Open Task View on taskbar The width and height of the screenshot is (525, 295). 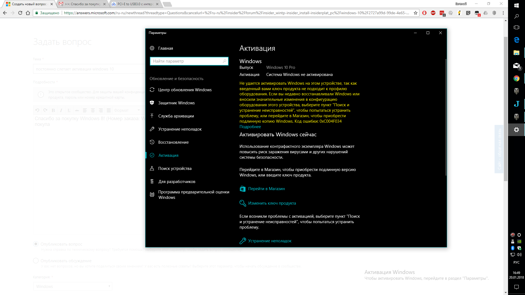pos(517,27)
